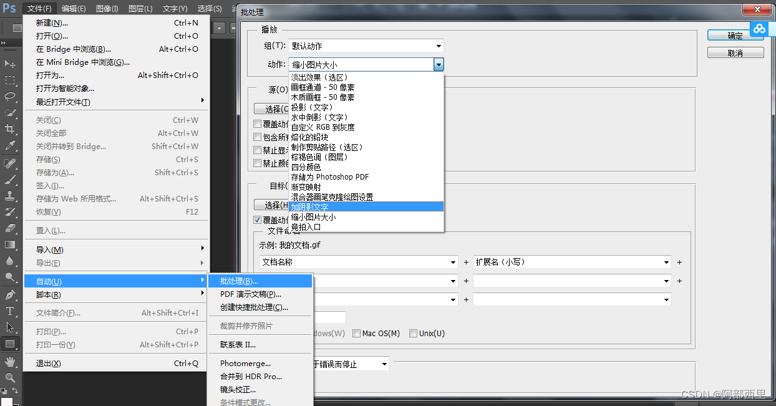Enable the Unix(U) compatibility checkbox
This screenshot has width=776, height=406.
pyautogui.click(x=413, y=333)
